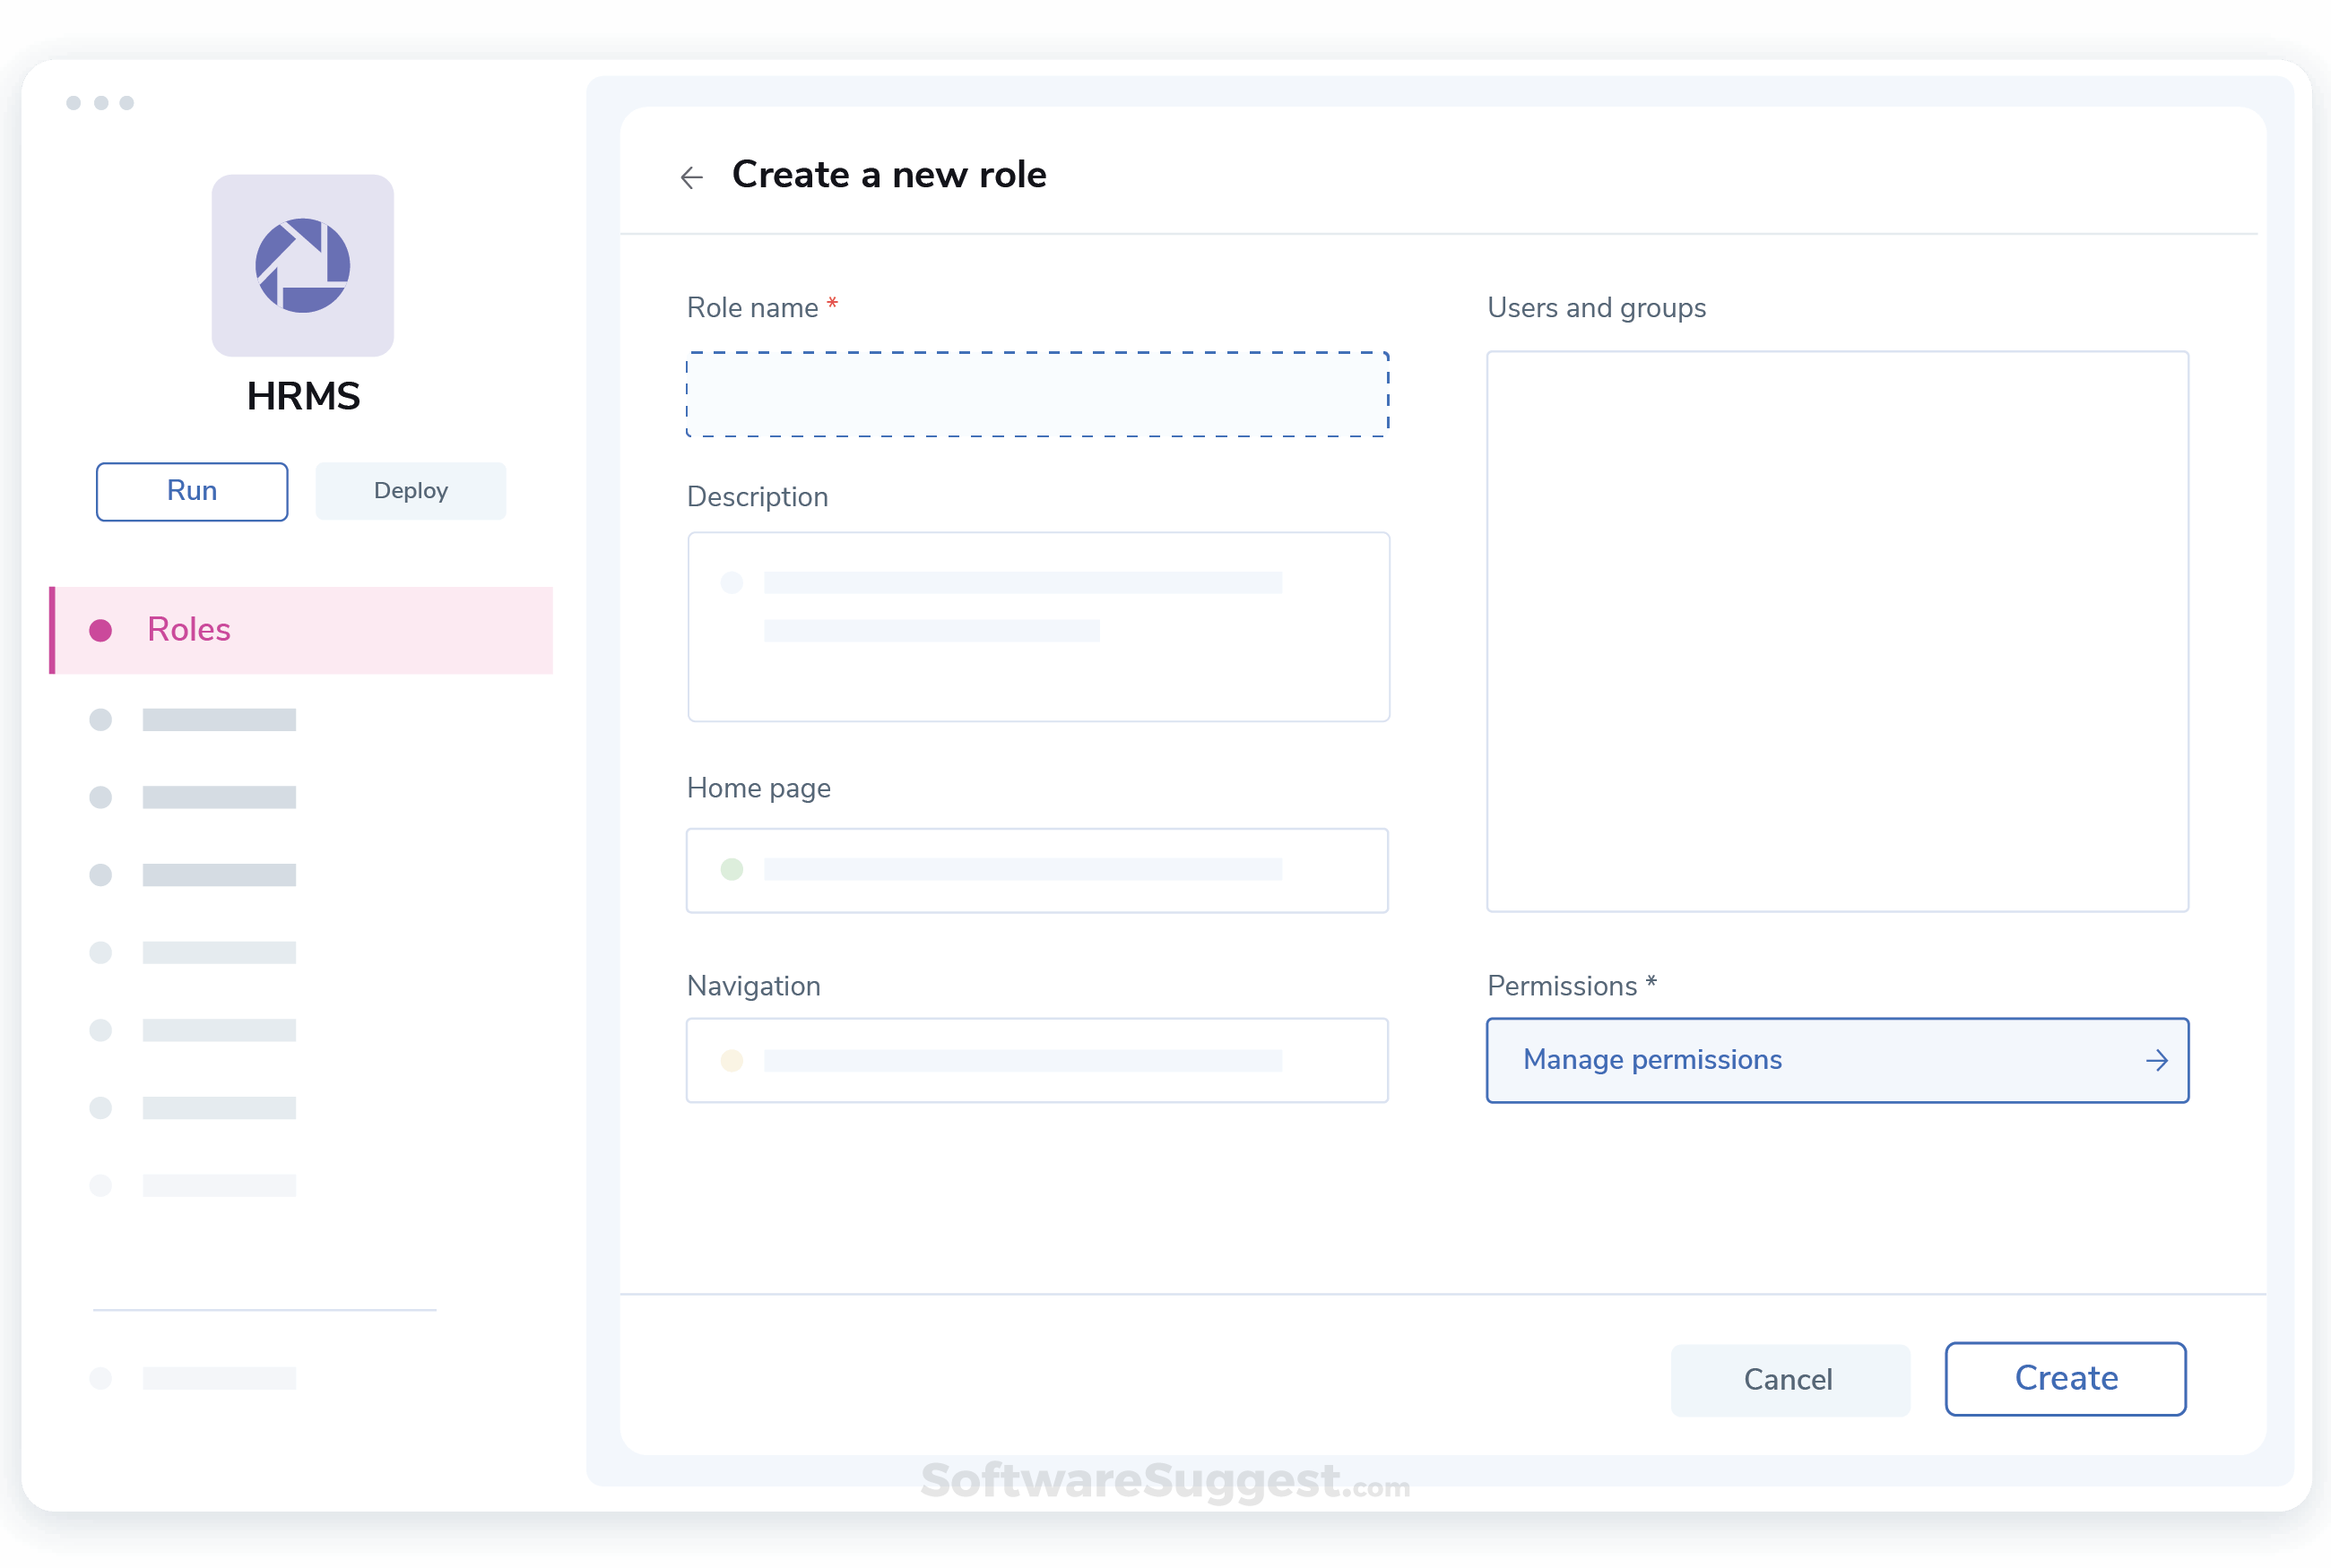Open the Navigation selector

point(1037,1060)
